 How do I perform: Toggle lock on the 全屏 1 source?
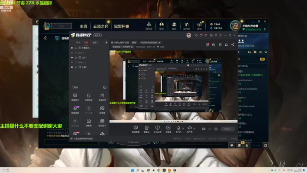pos(76,67)
